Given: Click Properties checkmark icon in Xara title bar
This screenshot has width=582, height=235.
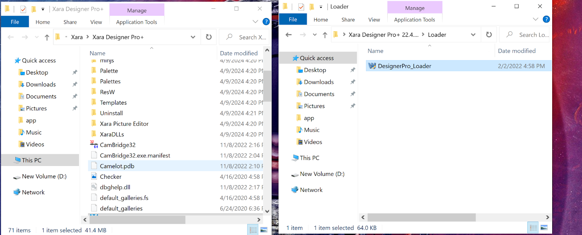Looking at the screenshot, I should coord(23,9).
